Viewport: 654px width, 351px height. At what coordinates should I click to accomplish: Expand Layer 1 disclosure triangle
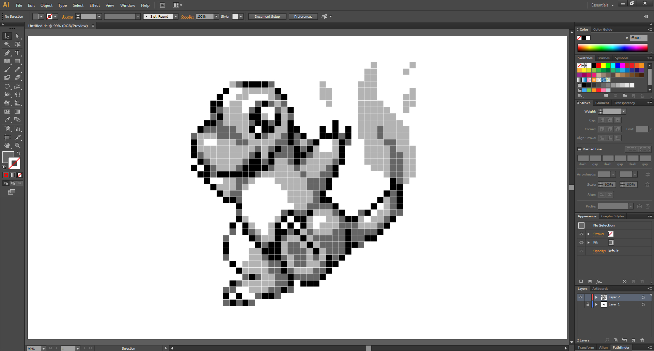point(596,304)
